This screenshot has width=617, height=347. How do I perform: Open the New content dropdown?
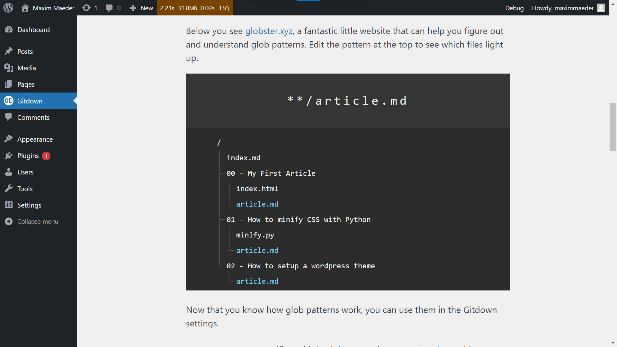141,8
